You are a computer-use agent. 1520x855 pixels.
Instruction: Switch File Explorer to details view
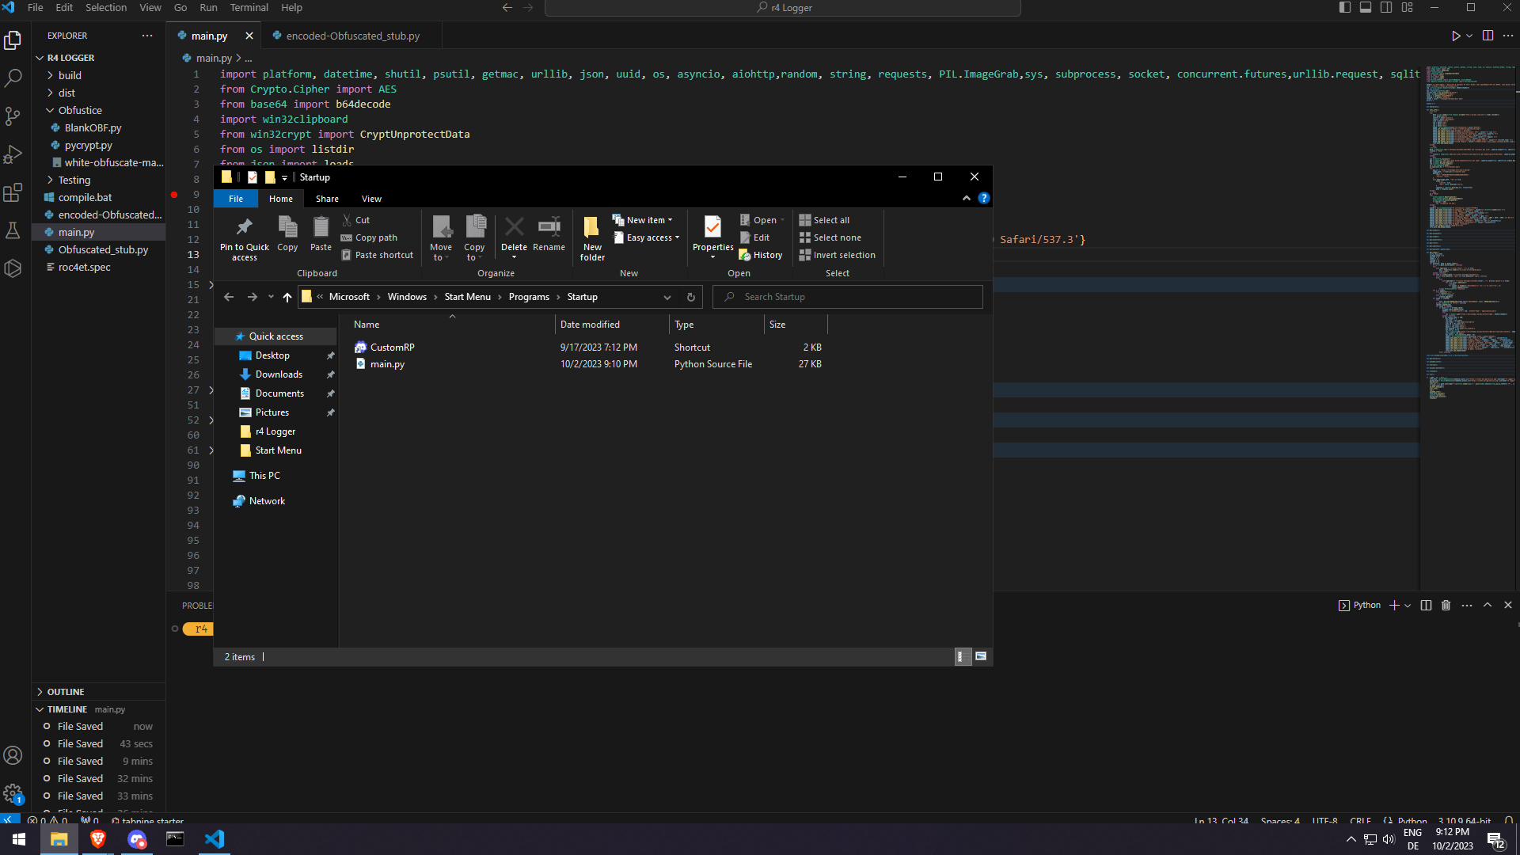click(x=962, y=656)
